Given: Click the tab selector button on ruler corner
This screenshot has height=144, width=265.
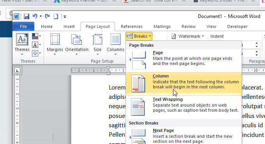Looking at the screenshot, I should click(18, 70).
